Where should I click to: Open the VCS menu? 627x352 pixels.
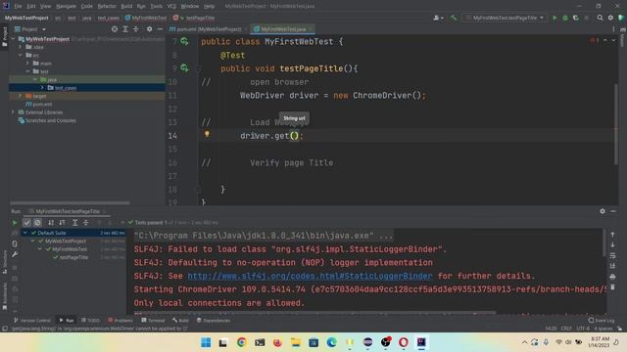(171, 6)
